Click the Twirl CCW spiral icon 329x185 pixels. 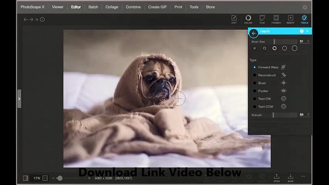coord(283,106)
